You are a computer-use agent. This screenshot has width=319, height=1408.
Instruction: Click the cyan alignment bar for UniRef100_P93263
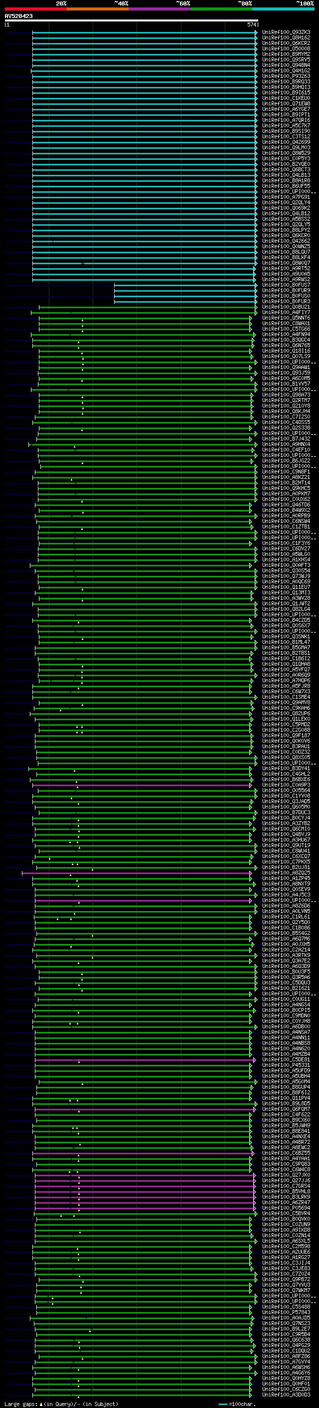tap(145, 76)
